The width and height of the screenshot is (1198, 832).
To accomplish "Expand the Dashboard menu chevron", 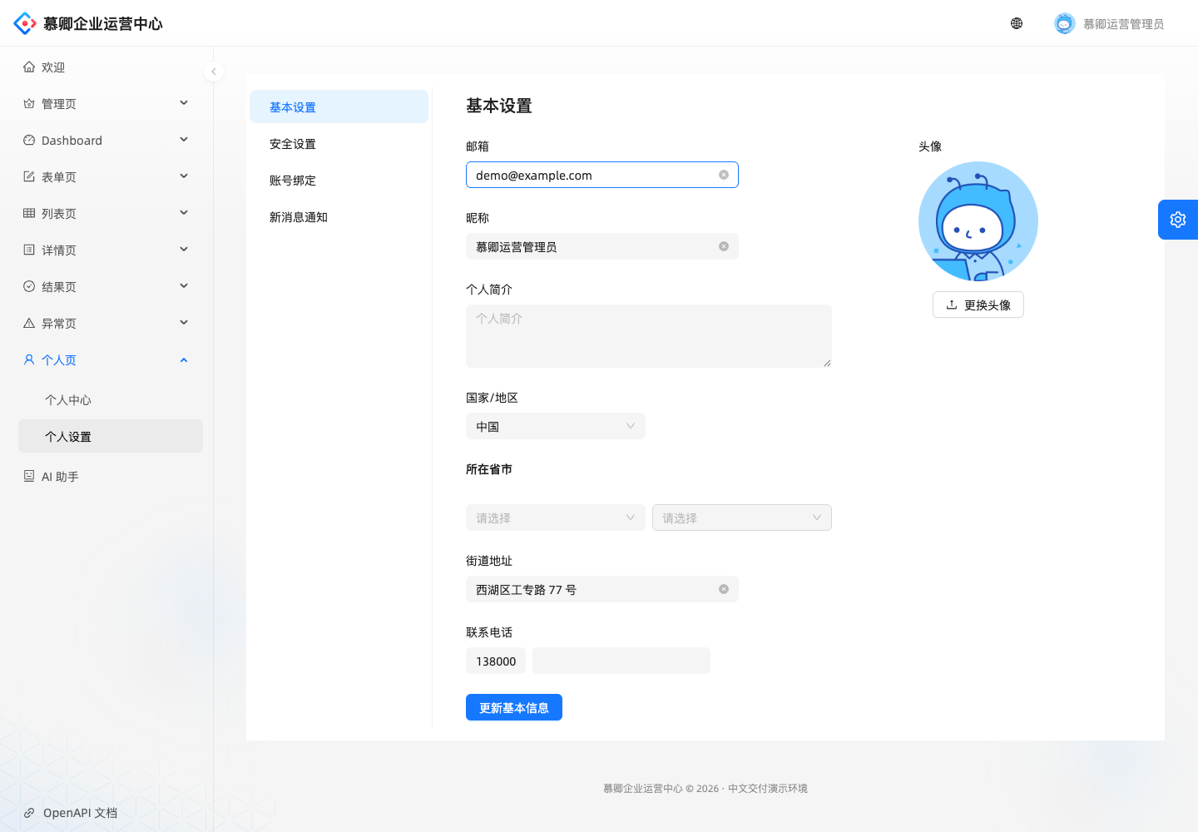I will (x=184, y=140).
